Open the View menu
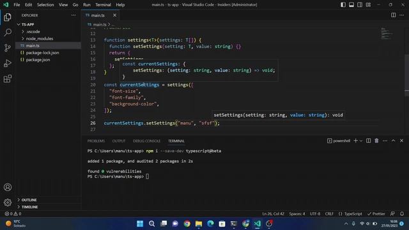 click(x=63, y=4)
